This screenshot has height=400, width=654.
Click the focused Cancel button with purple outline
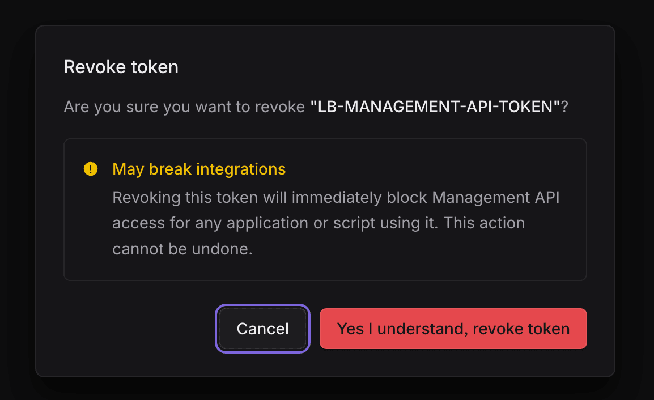point(262,329)
